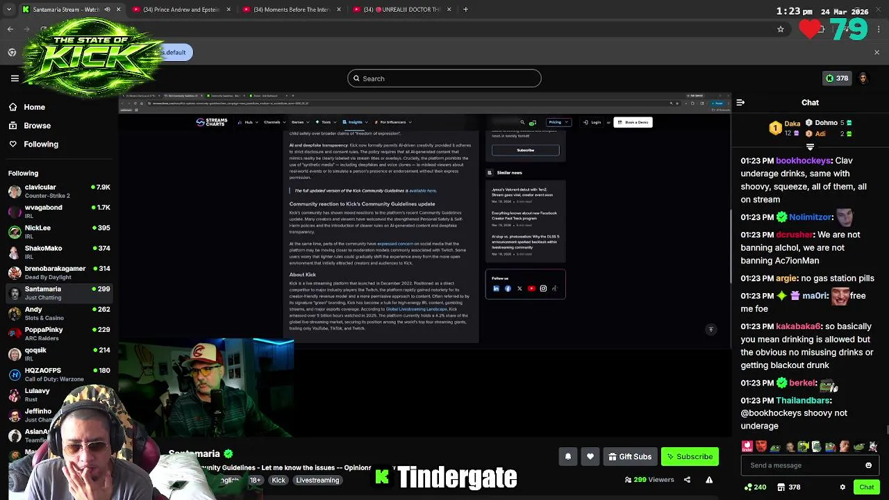Open vvagabond channel in Following list

click(x=59, y=211)
